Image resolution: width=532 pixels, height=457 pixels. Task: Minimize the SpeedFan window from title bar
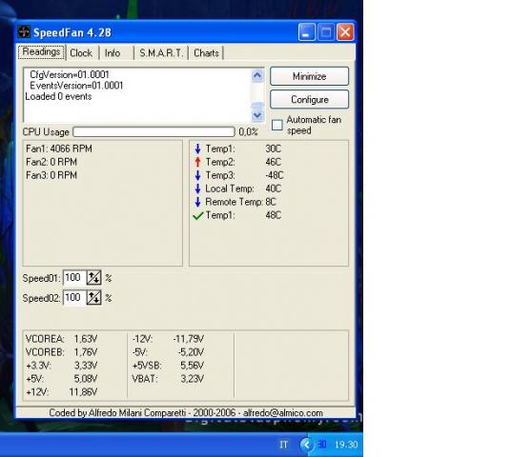click(307, 32)
